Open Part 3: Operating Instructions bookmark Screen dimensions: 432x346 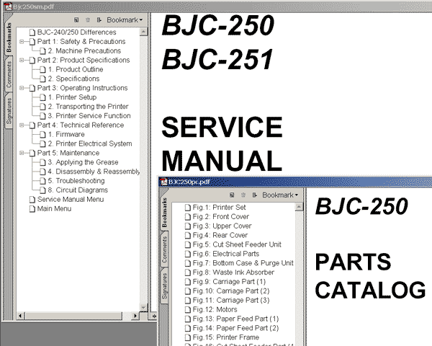(x=82, y=88)
